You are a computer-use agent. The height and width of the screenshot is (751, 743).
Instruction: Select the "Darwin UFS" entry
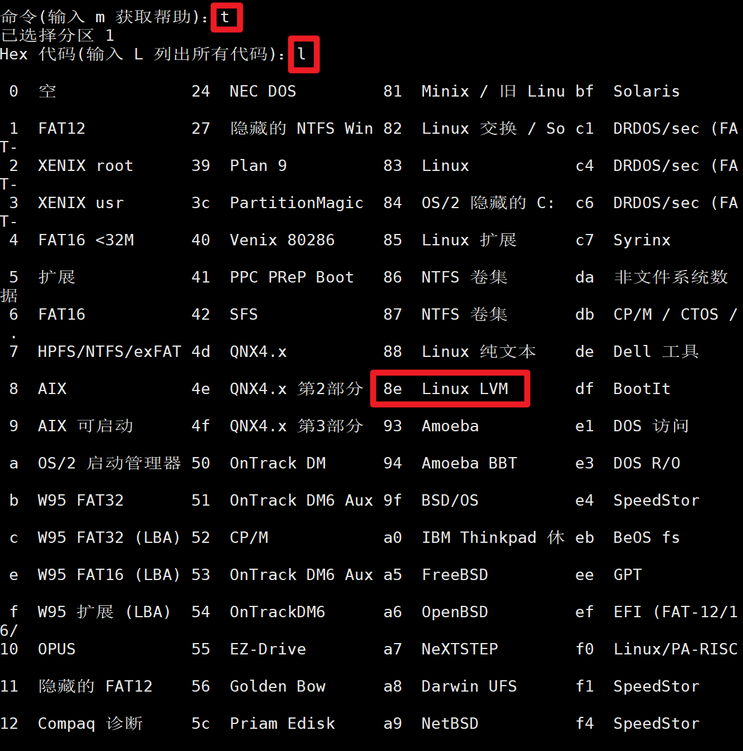pyautogui.click(x=470, y=686)
